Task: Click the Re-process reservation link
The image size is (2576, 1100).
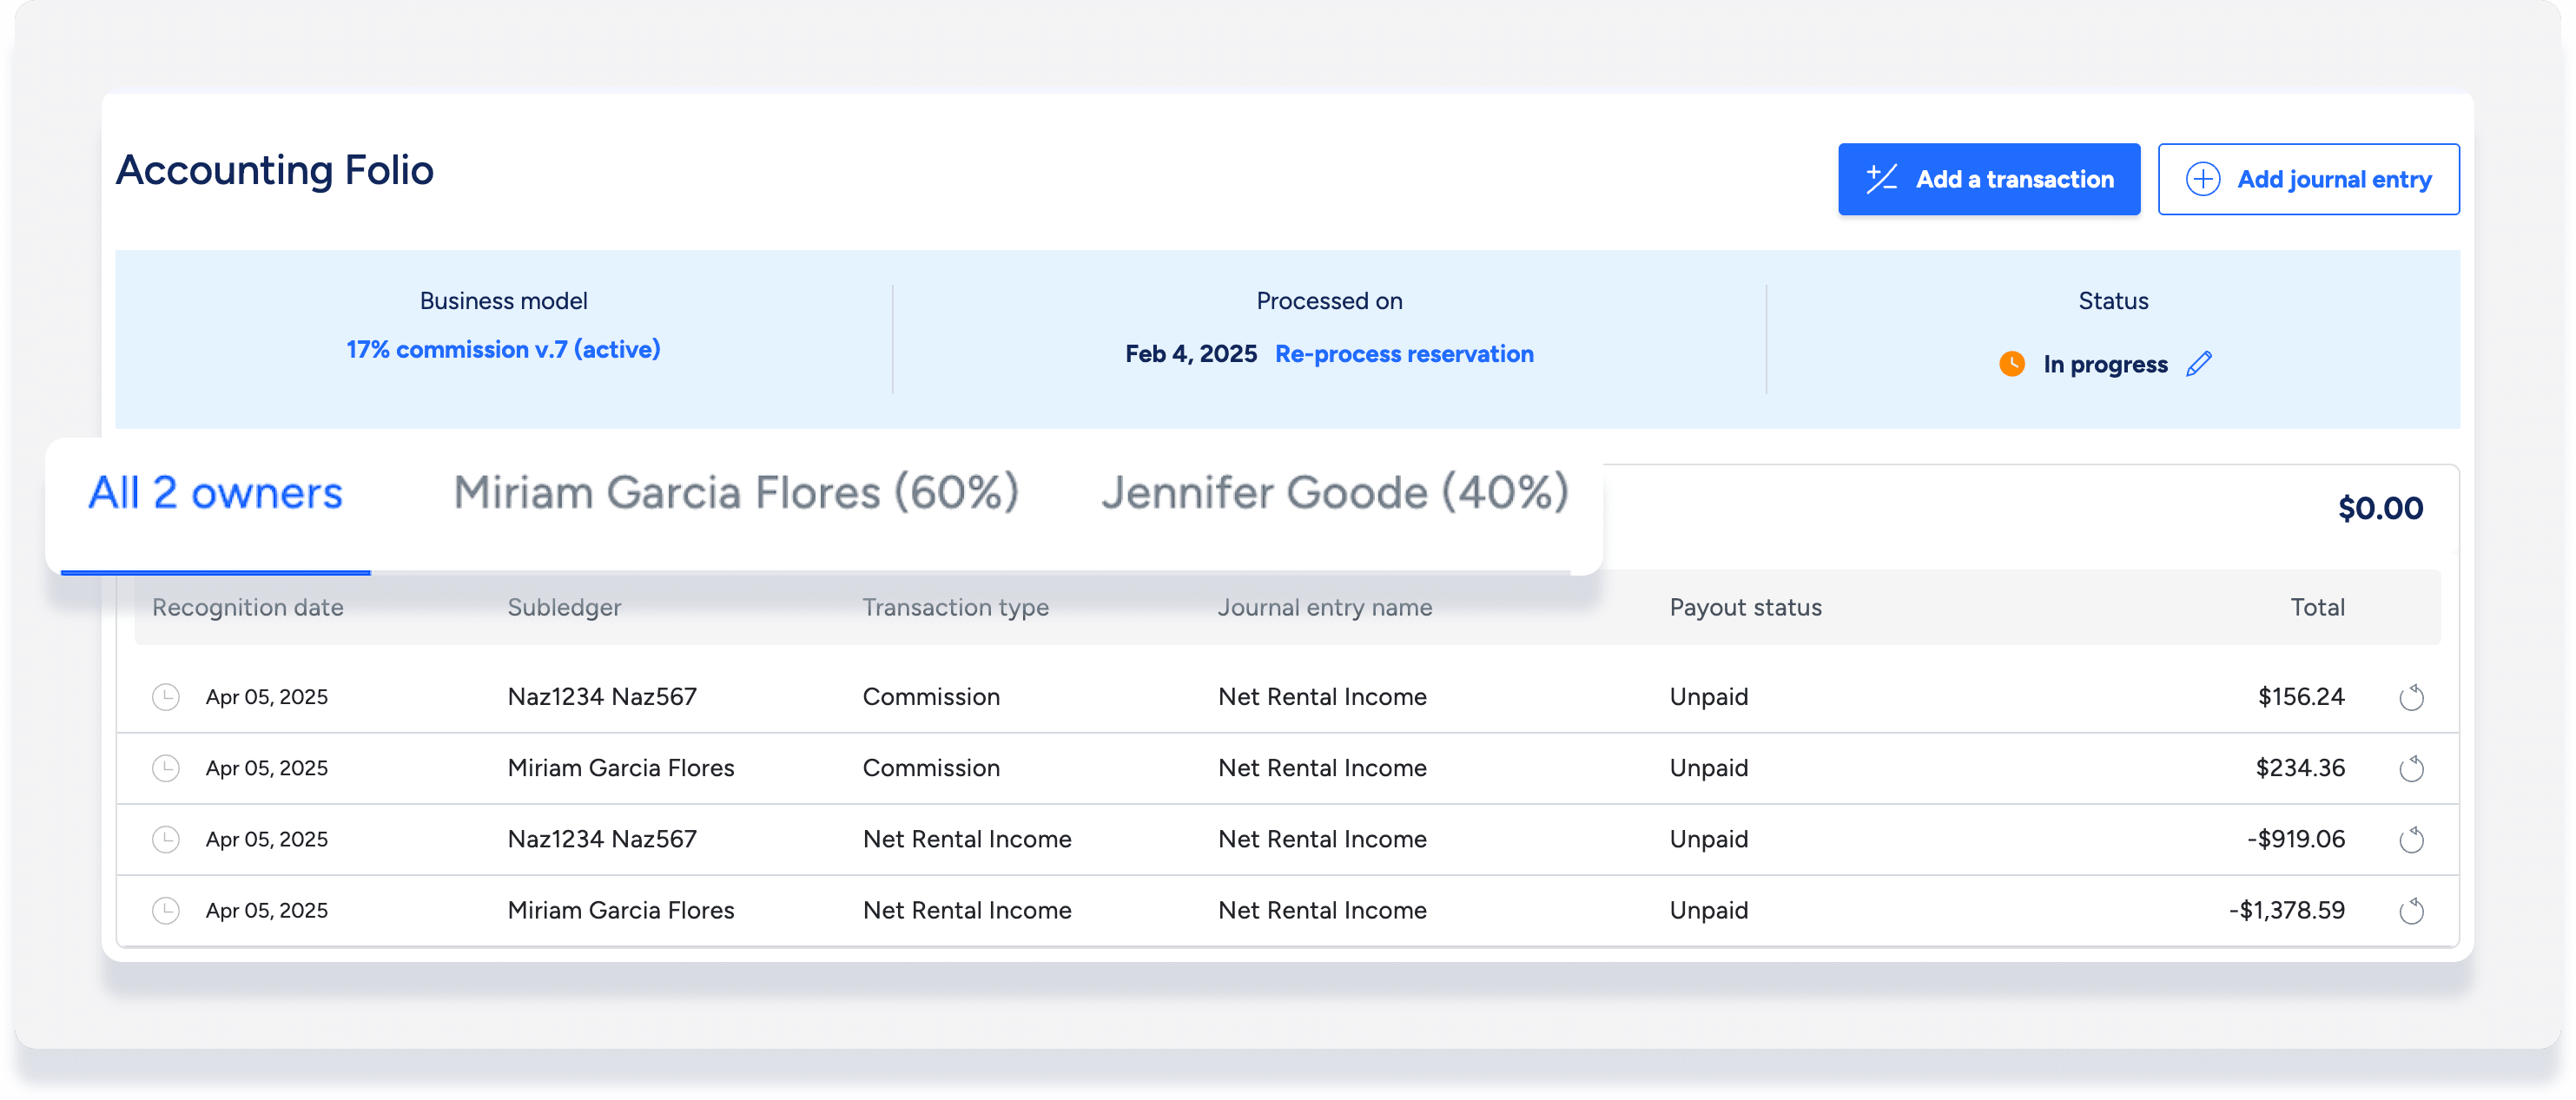Action: coord(1404,354)
